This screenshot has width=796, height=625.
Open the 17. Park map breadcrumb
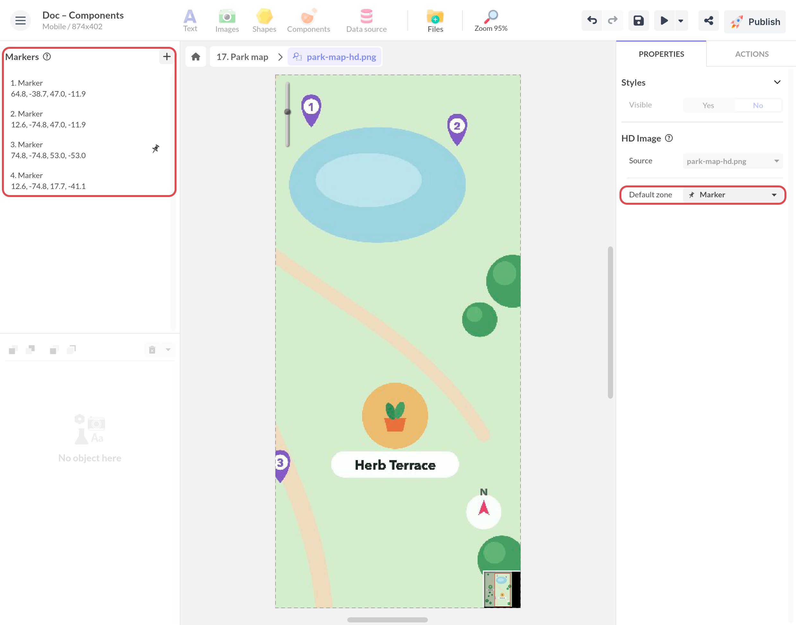click(242, 57)
